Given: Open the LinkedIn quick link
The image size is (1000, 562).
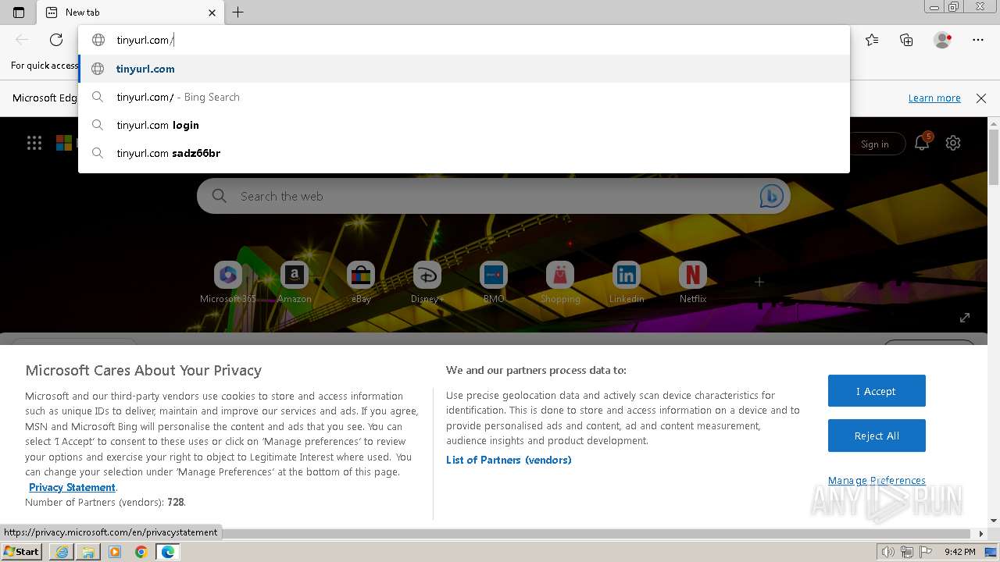Looking at the screenshot, I should 627,283.
